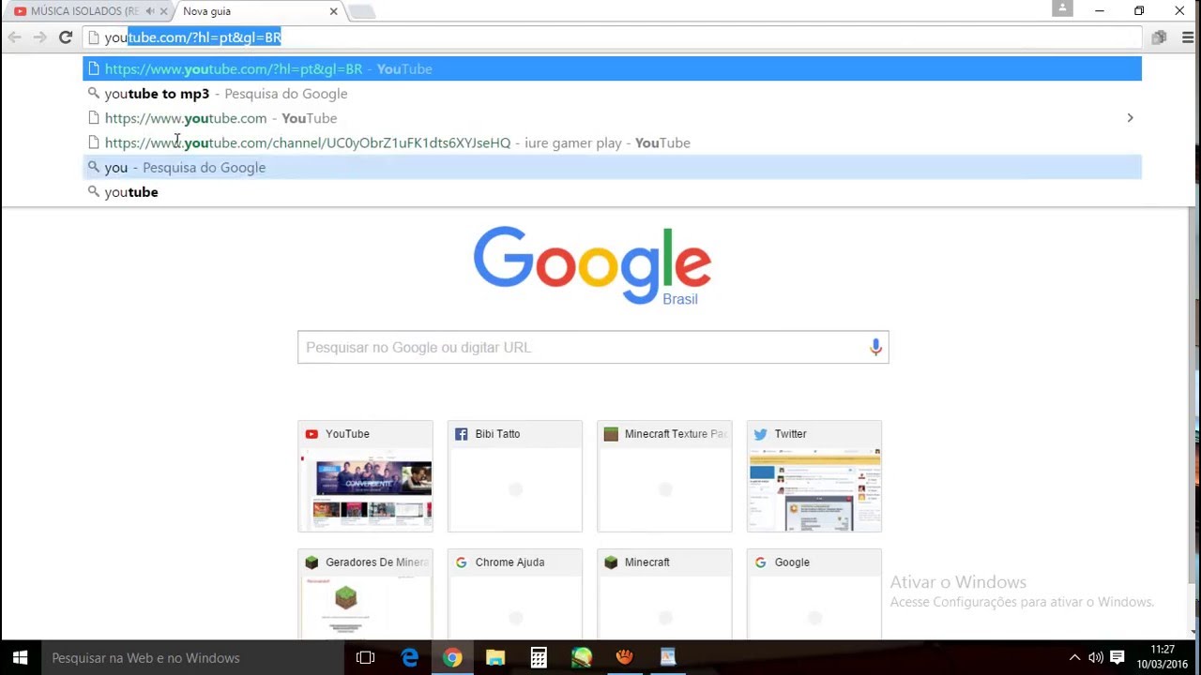Start voice search with the microphone icon
This screenshot has width=1201, height=675.
pyautogui.click(x=875, y=347)
